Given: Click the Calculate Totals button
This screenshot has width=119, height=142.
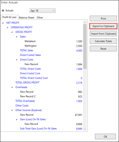Looking at the screenshot, I should [103, 41].
